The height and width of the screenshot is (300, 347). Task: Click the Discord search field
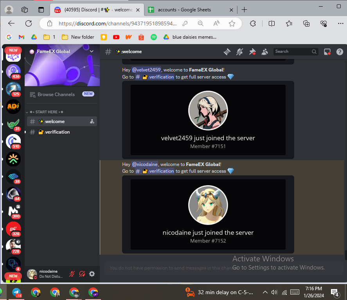coord(296,52)
